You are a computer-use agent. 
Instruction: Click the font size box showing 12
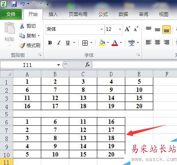[112, 29]
